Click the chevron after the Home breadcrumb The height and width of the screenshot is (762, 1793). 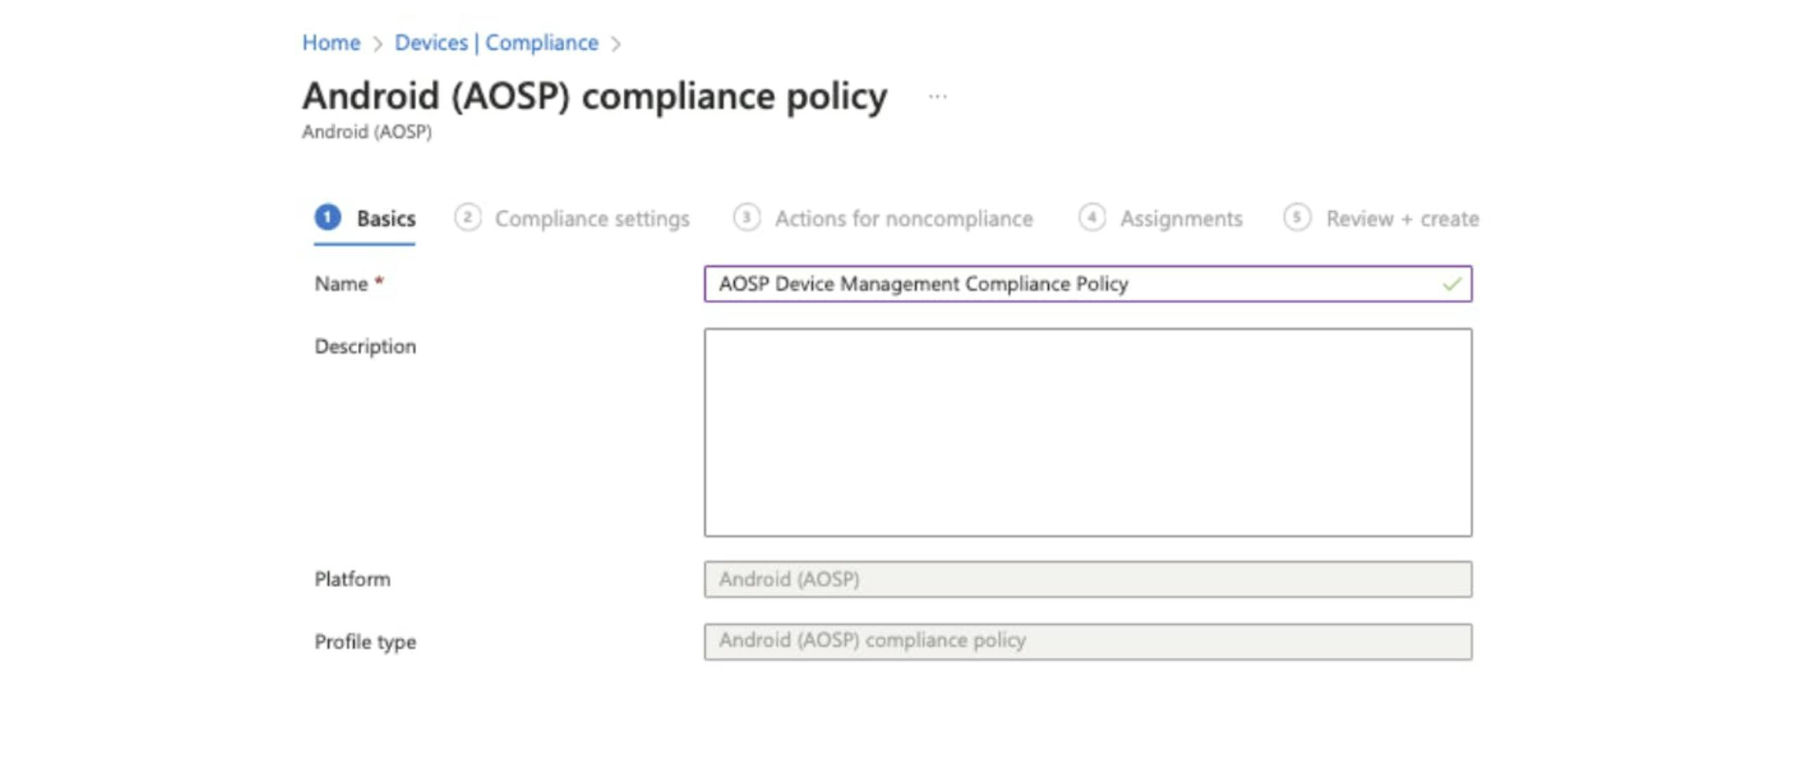[377, 45]
